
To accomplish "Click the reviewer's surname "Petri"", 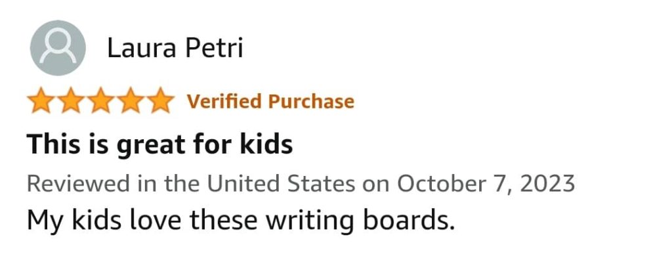I will tap(214, 47).
